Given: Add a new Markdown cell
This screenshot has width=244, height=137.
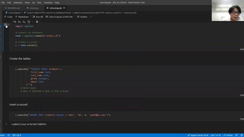Looking at the screenshot, I should tap(22, 17).
